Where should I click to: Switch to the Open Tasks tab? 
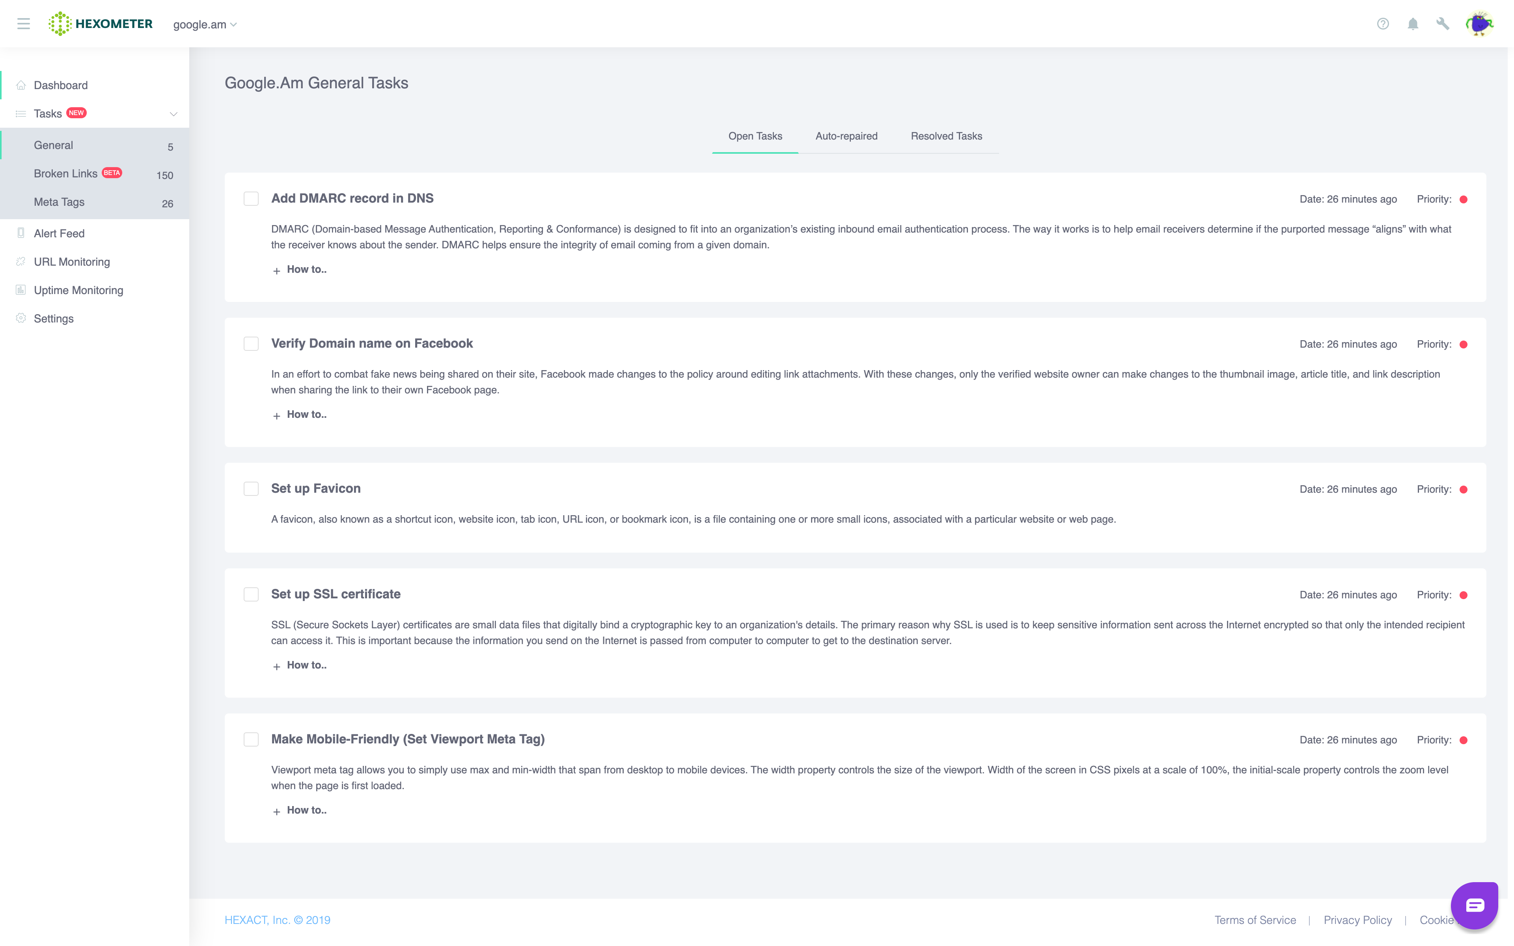[x=755, y=136]
